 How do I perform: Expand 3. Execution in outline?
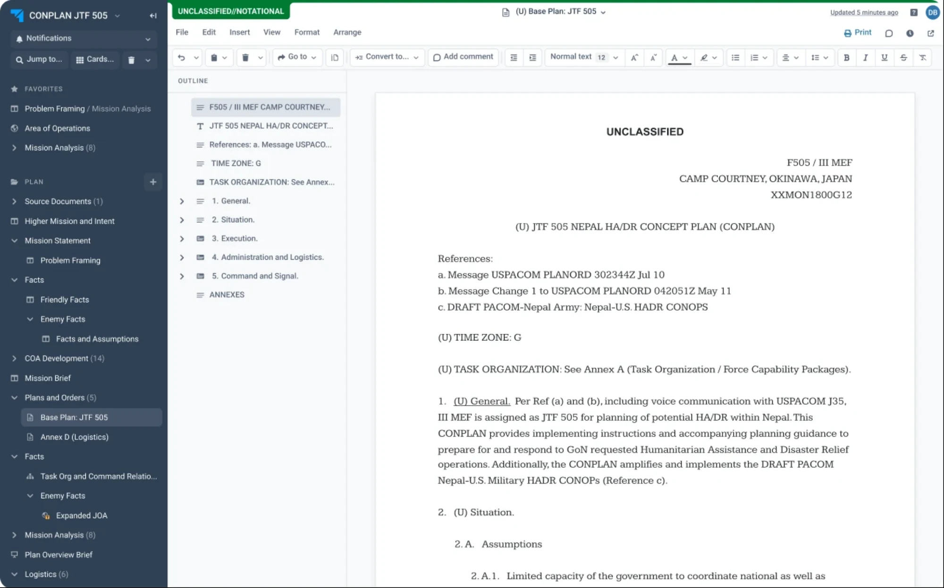pyautogui.click(x=182, y=239)
